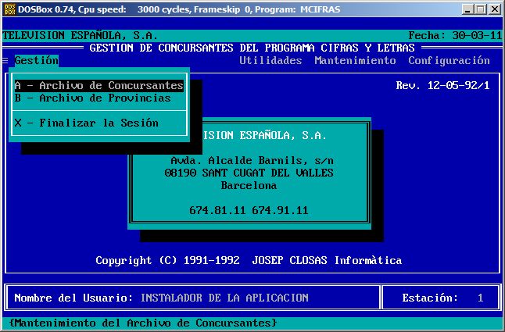Click the phone numbers 674.81.11 674.91.11
The image size is (505, 332).
pyautogui.click(x=249, y=210)
